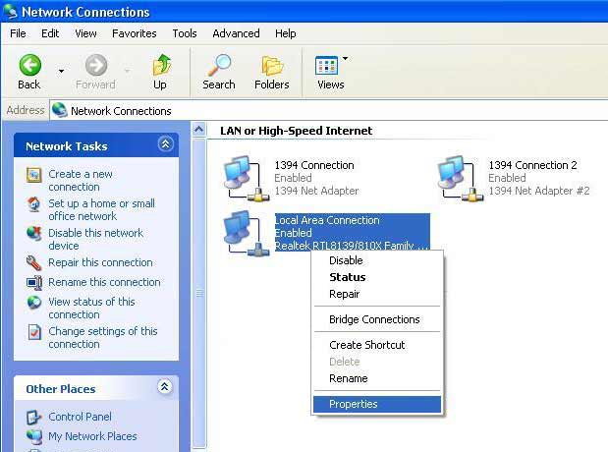Click Set up a home or small office network link
Screen dimensions: 608x452
coord(101,209)
